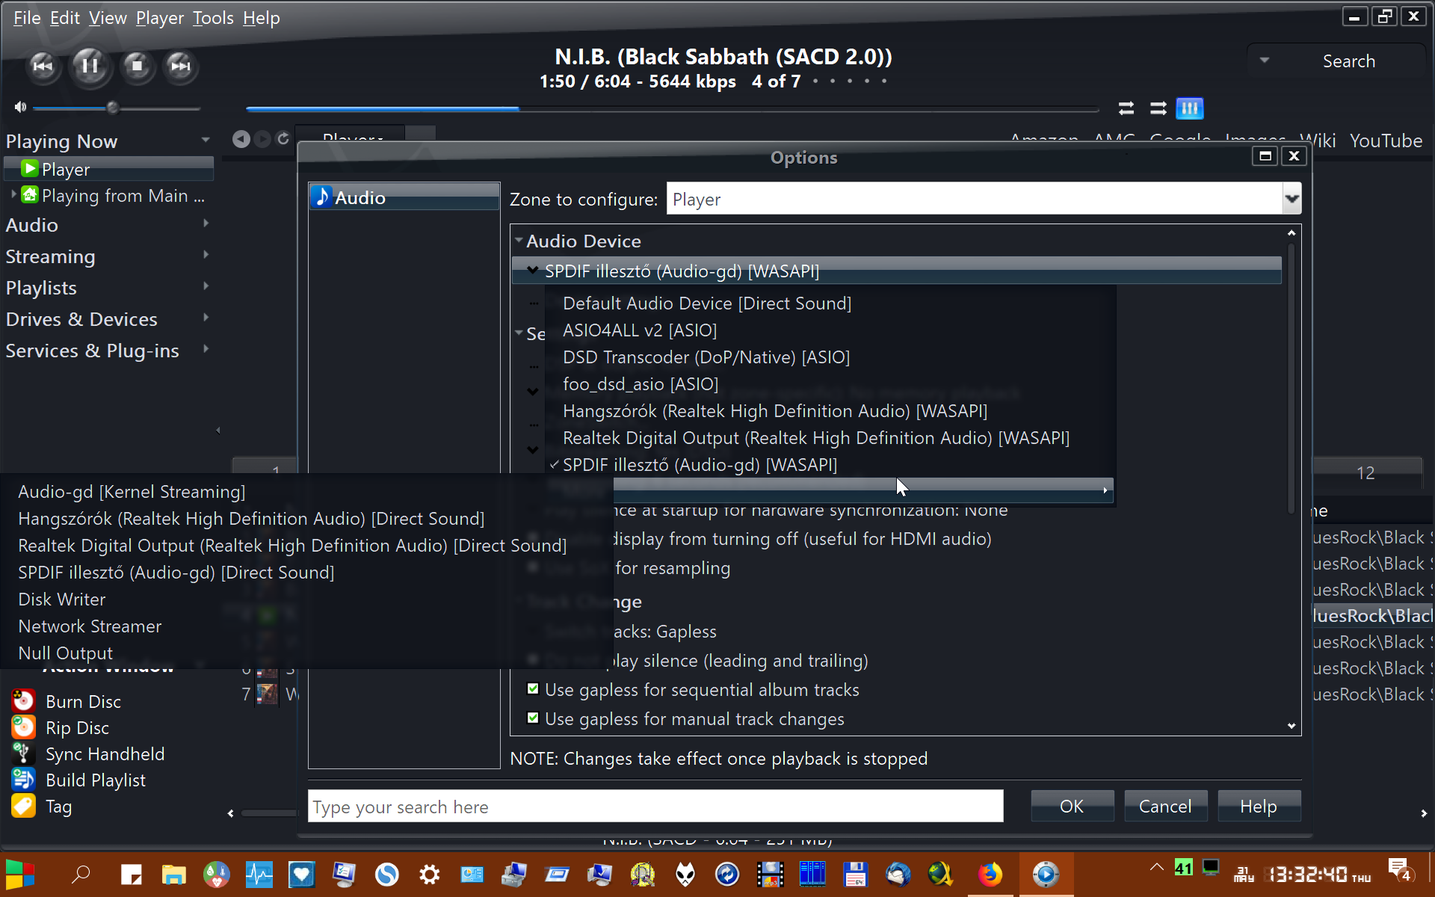Expand the Services & Plug-ins section arrow
1435x897 pixels.
(206, 349)
